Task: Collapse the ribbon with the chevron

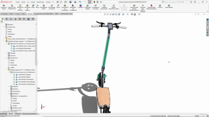Action: [207, 11]
